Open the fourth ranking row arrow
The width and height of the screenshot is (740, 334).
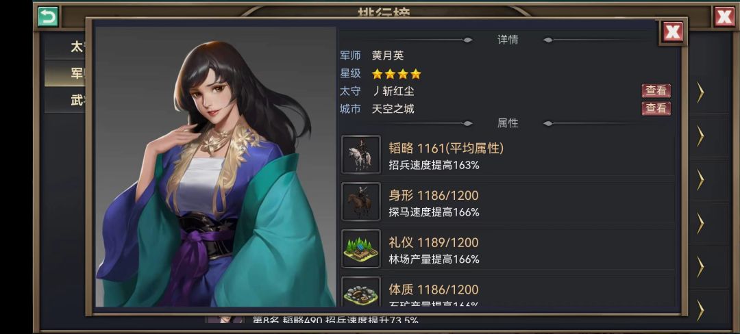tap(700, 223)
